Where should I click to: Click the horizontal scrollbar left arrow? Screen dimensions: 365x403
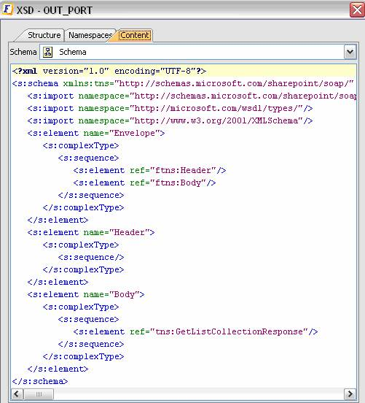pyautogui.click(x=17, y=394)
